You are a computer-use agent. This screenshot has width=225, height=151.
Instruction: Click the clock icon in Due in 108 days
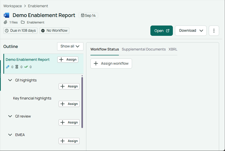point(6,31)
